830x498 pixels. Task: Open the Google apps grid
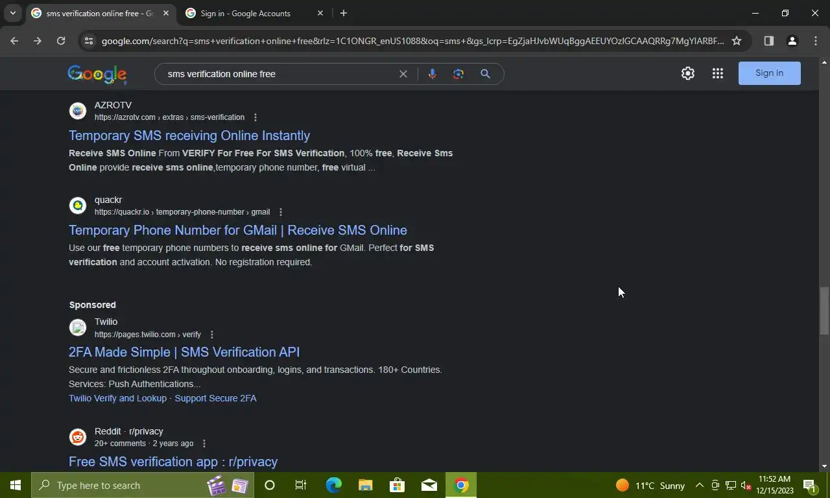[717, 73]
